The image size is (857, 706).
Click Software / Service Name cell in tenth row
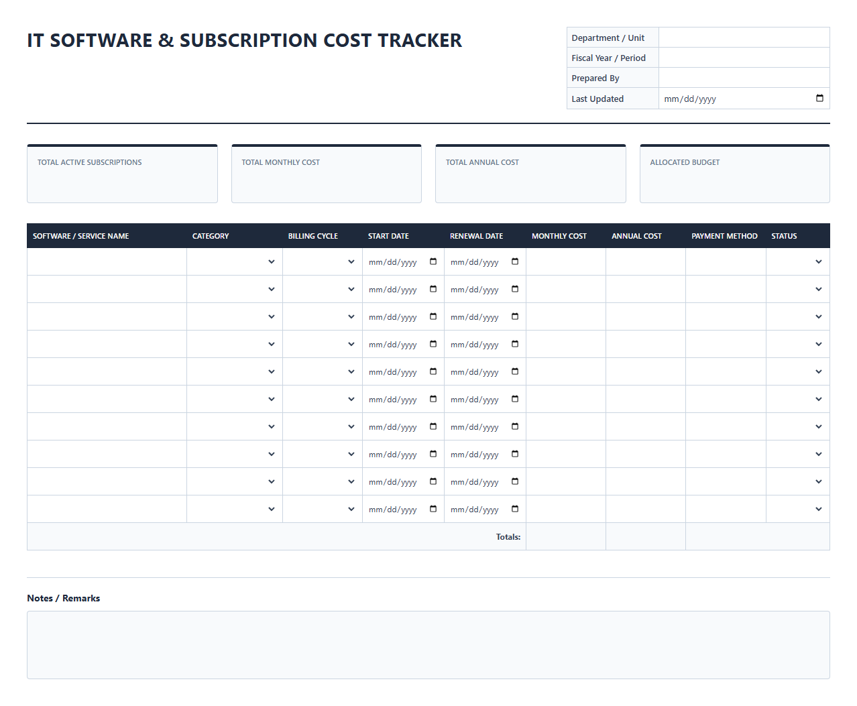[x=107, y=509]
